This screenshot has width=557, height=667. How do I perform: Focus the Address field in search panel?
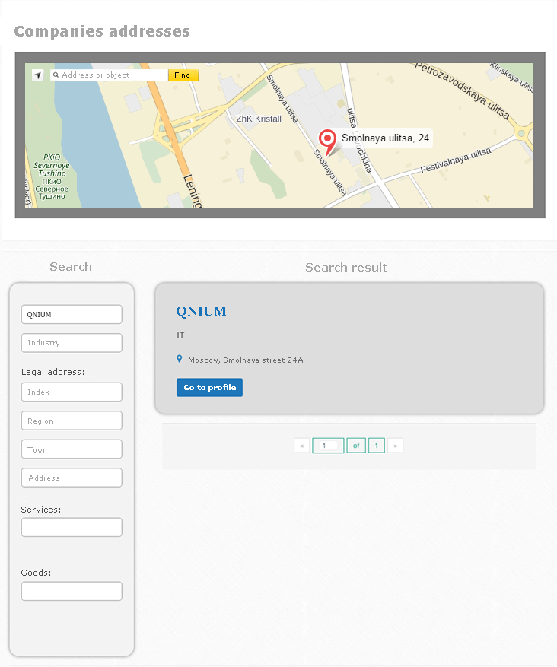72,478
